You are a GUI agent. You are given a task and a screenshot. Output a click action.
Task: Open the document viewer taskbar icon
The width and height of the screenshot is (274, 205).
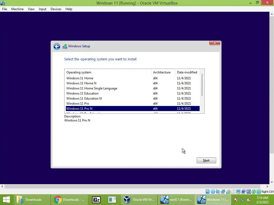(112, 200)
